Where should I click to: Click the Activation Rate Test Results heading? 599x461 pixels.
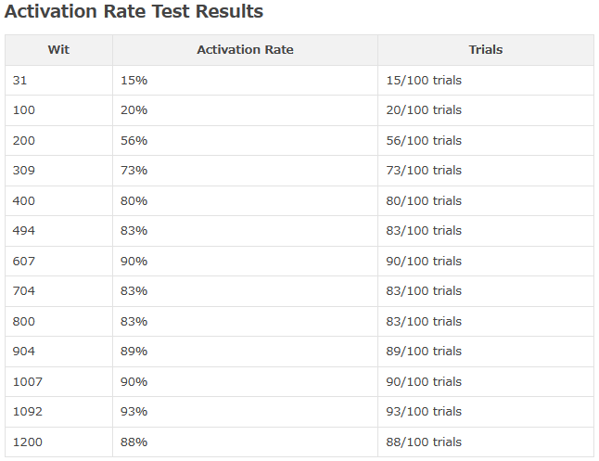134,12
